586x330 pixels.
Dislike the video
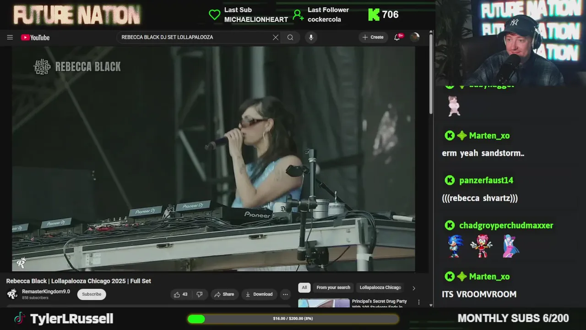(x=200, y=294)
